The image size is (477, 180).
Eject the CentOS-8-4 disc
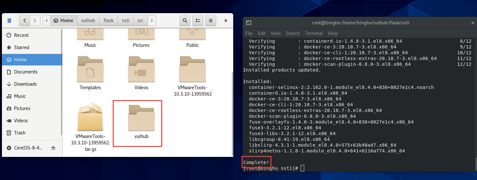coord(53,148)
